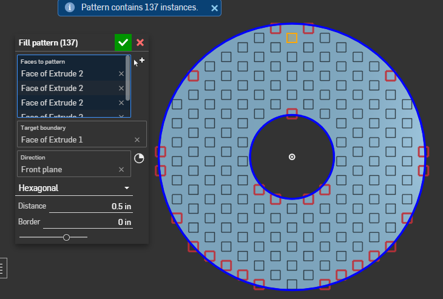Clear the Front plane direction selection
The height and width of the screenshot is (299, 443).
tap(121, 169)
